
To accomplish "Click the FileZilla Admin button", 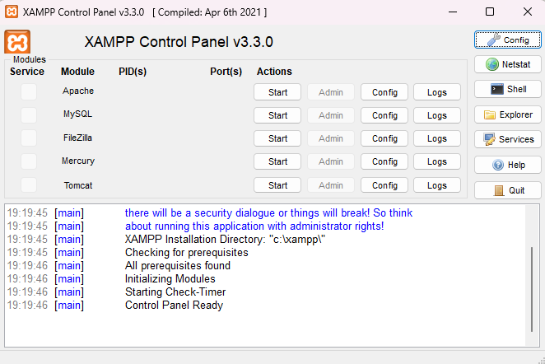I will (331, 138).
